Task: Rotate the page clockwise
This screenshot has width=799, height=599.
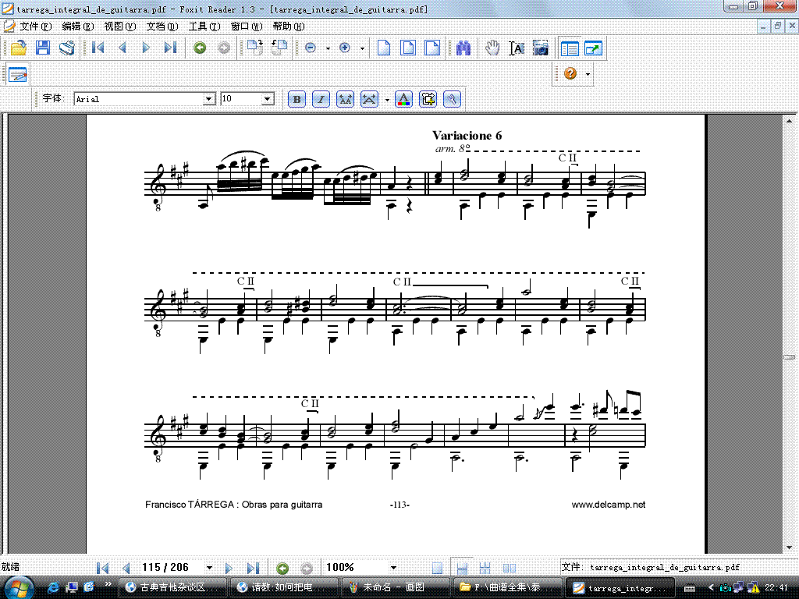Action: 255,48
